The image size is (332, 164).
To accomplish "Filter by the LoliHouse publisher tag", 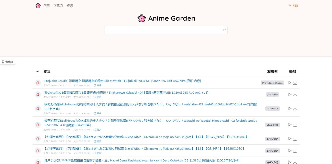I will coord(272,108).
